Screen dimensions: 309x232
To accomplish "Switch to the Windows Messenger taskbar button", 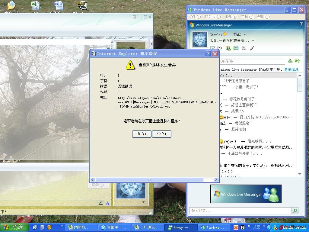I will coord(214,228).
